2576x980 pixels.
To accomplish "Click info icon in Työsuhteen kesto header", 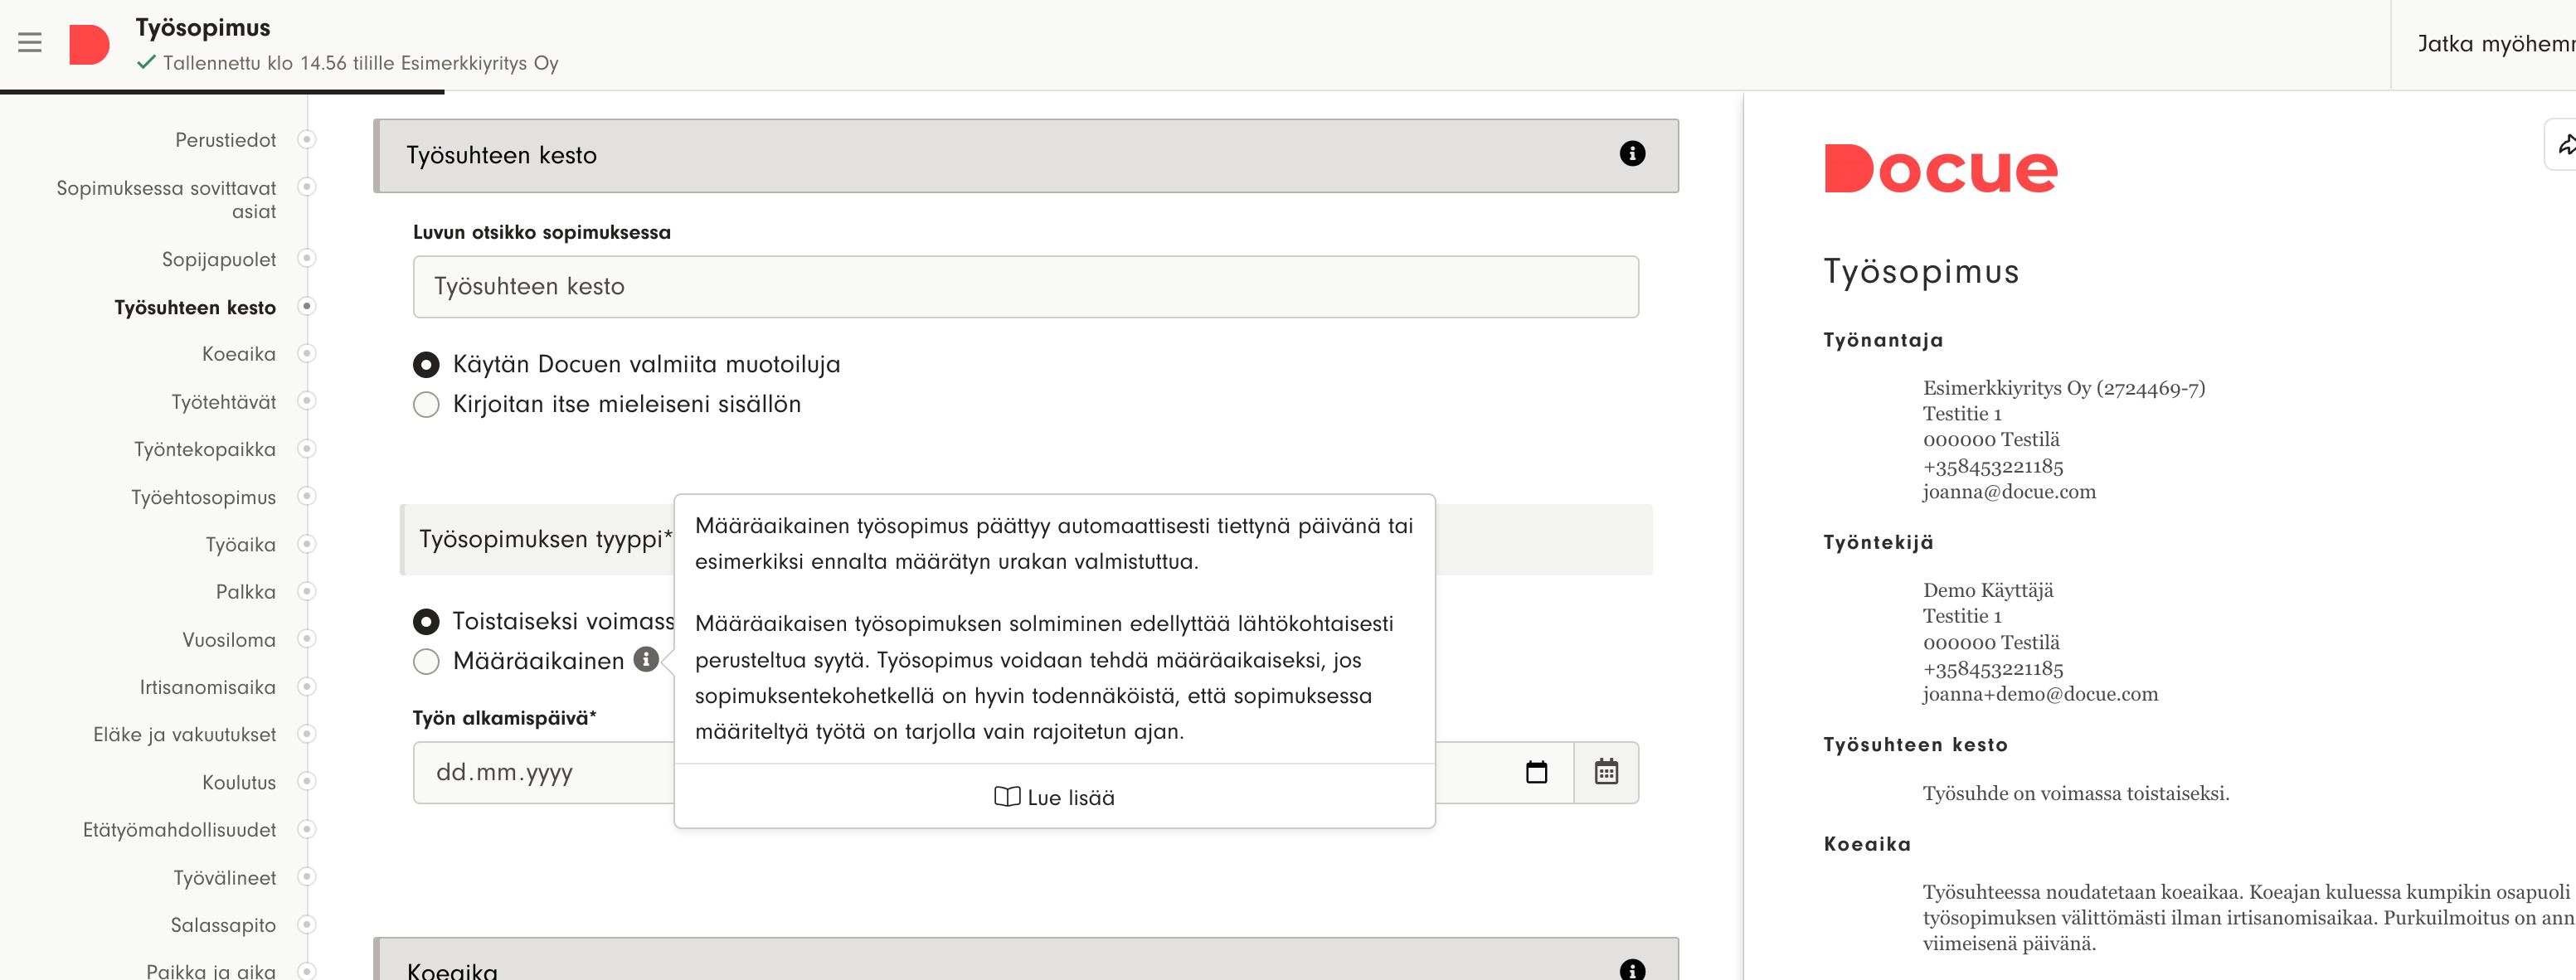I will 1631,153.
